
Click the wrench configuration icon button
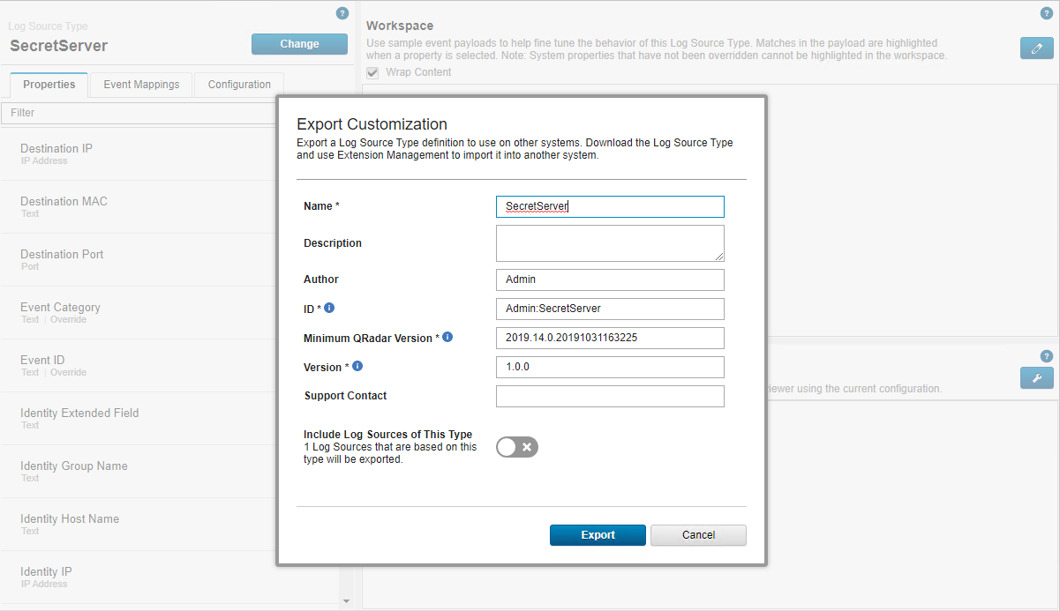1036,377
